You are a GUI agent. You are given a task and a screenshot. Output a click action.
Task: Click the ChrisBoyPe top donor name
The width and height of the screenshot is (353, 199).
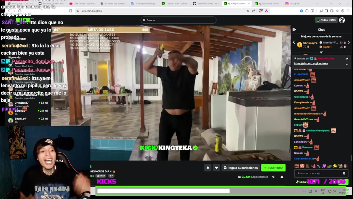pos(310,43)
